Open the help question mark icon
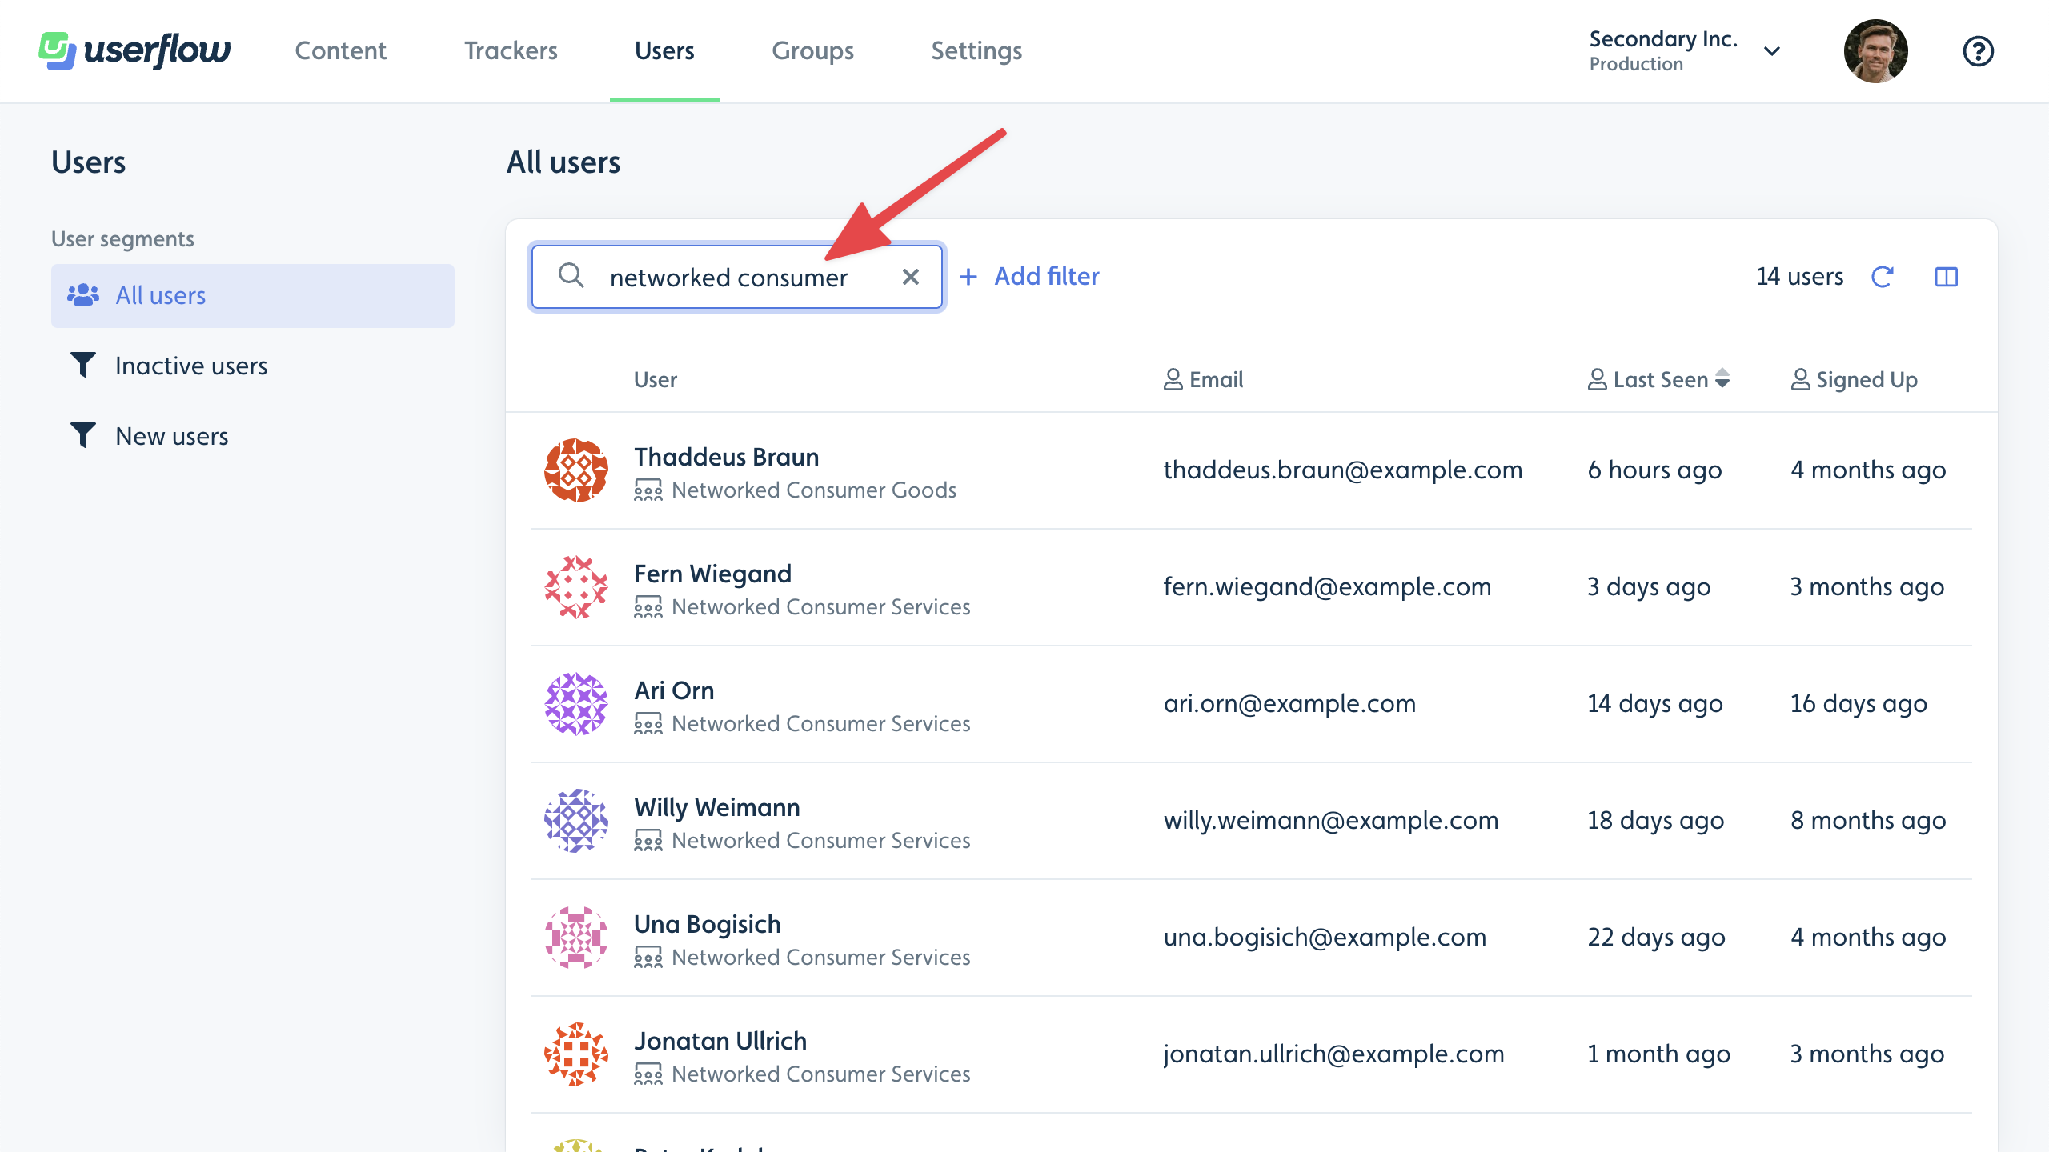 click(x=1978, y=51)
